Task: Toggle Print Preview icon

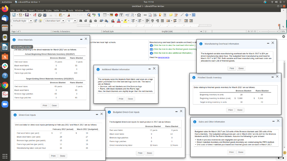Action: pyautogui.click(x=45, y=15)
